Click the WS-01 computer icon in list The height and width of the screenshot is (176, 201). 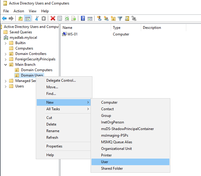coord(64,34)
